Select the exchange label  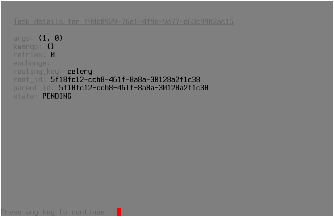coord(32,63)
